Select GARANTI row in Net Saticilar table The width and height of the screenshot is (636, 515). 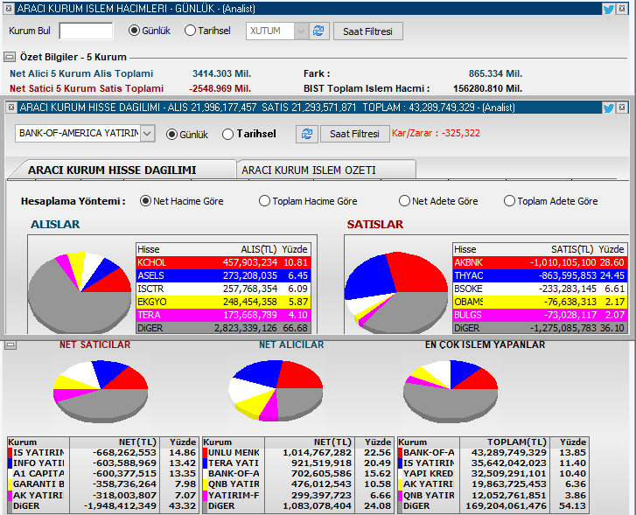tap(102, 484)
